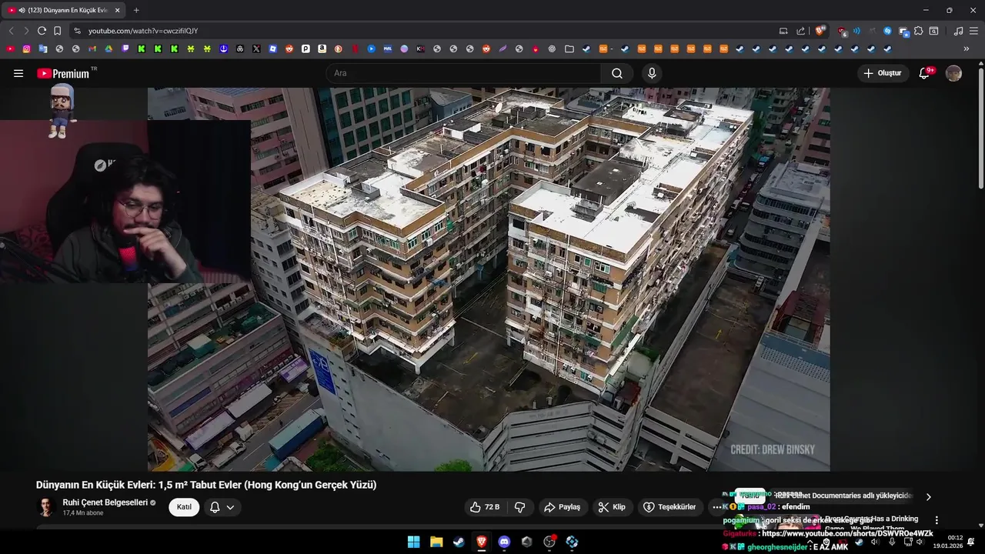
Task: Open the YouTube notifications bell
Action: pyautogui.click(x=925, y=73)
